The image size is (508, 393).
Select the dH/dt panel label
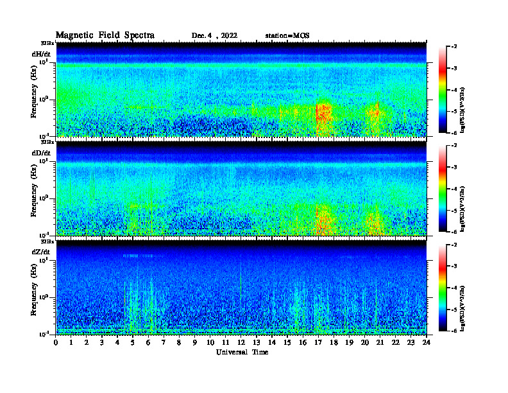click(41, 54)
